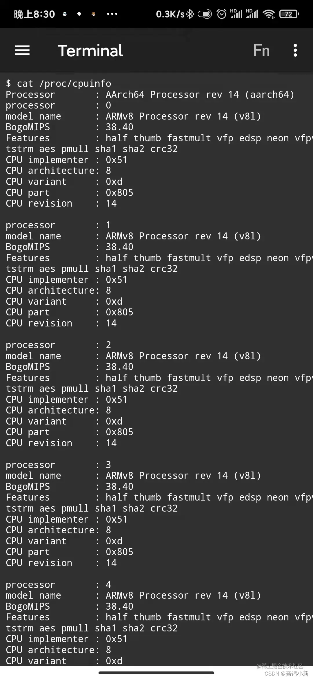Tap the 'cat /proc/cpuinfo' command line
The height and width of the screenshot is (679, 313).
[x=58, y=84]
